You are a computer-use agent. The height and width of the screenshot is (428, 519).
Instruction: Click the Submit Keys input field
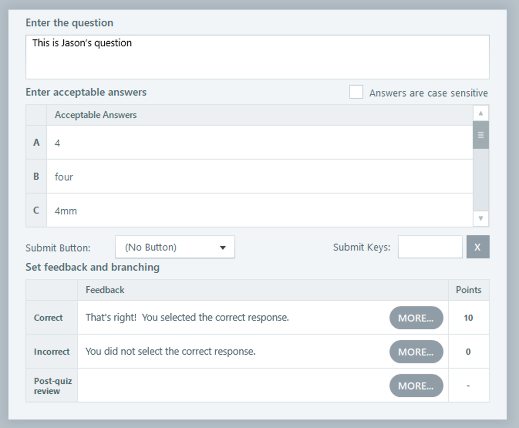pos(430,247)
